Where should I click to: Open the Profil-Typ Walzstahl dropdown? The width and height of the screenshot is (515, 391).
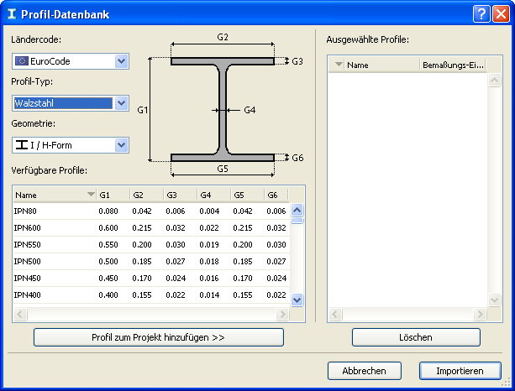click(121, 103)
